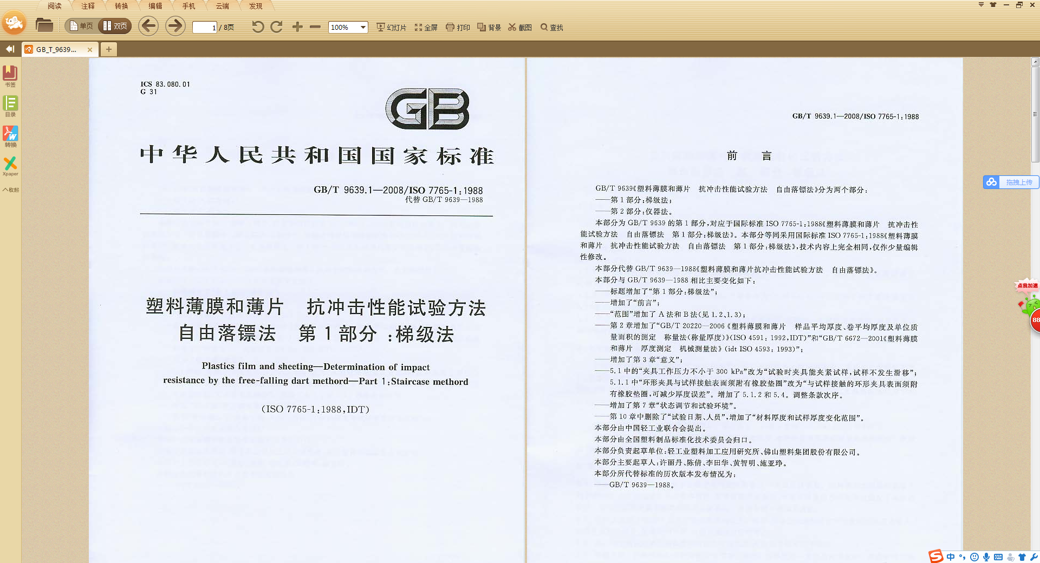Switch to the 注释 annotation tab
This screenshot has width=1040, height=563.
coord(88,6)
